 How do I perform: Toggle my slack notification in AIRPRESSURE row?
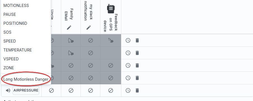(x=91, y=90)
